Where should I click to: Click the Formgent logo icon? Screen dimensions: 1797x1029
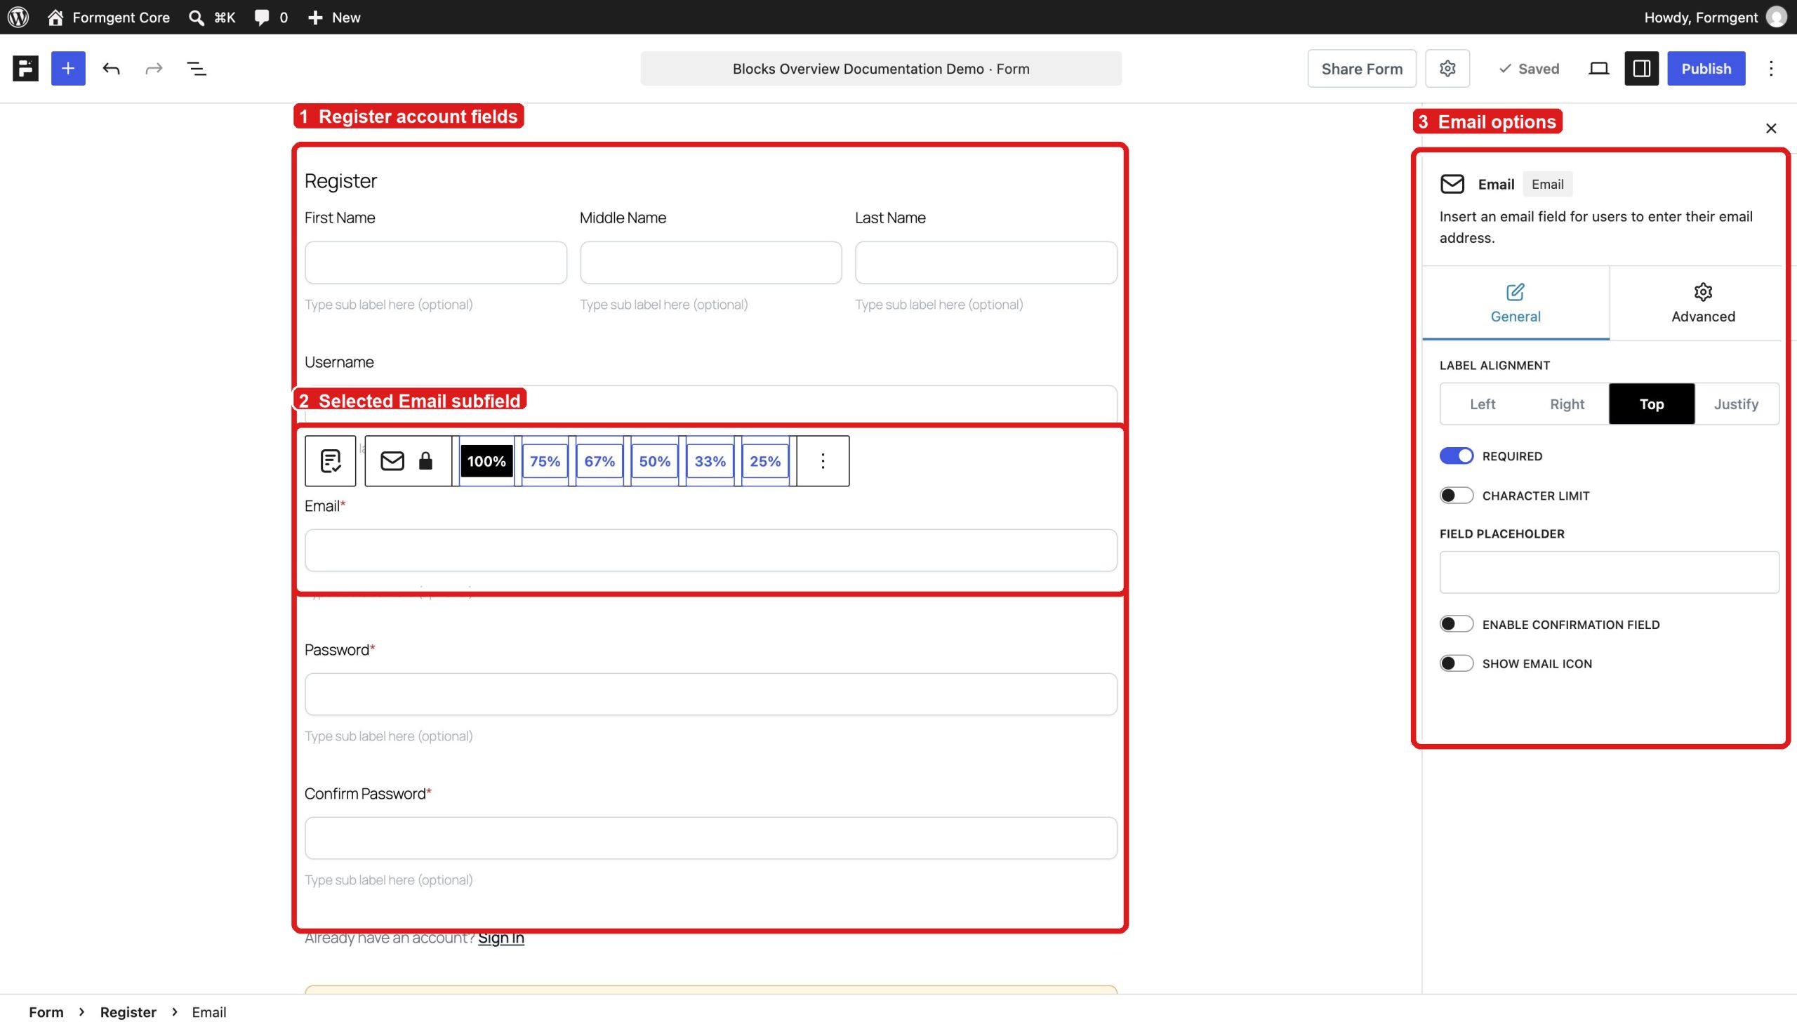[25, 69]
